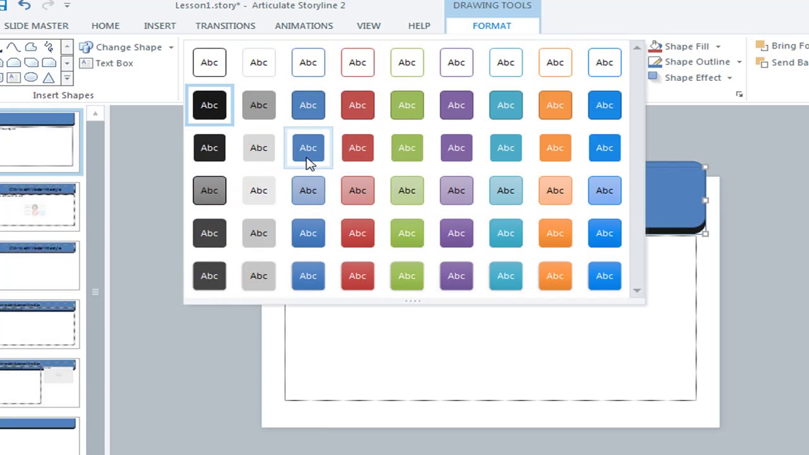Click the Text Box button

106,63
